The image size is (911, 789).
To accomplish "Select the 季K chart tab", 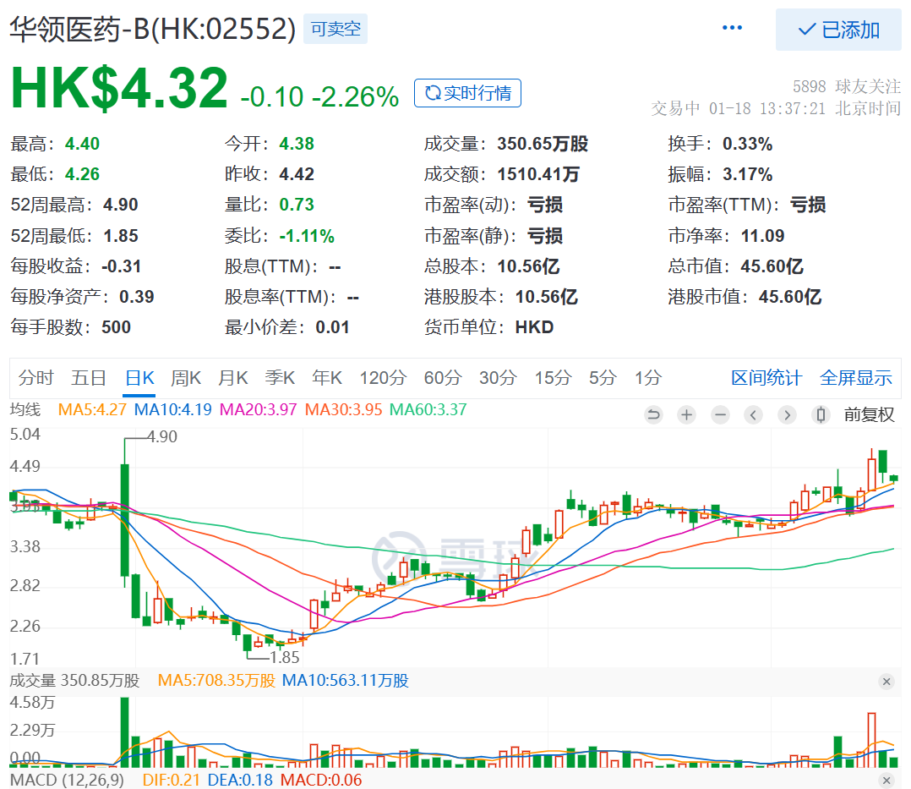I will coord(280,378).
